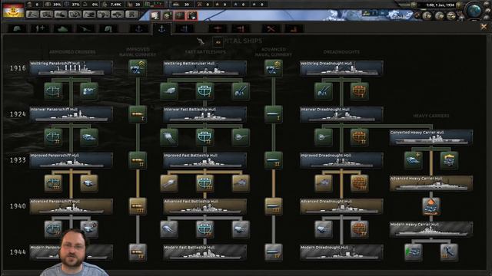This screenshot has height=276, width=492.
Task: Select armor II icon under Interwar Panzerschiff Hull
Action: (53, 137)
